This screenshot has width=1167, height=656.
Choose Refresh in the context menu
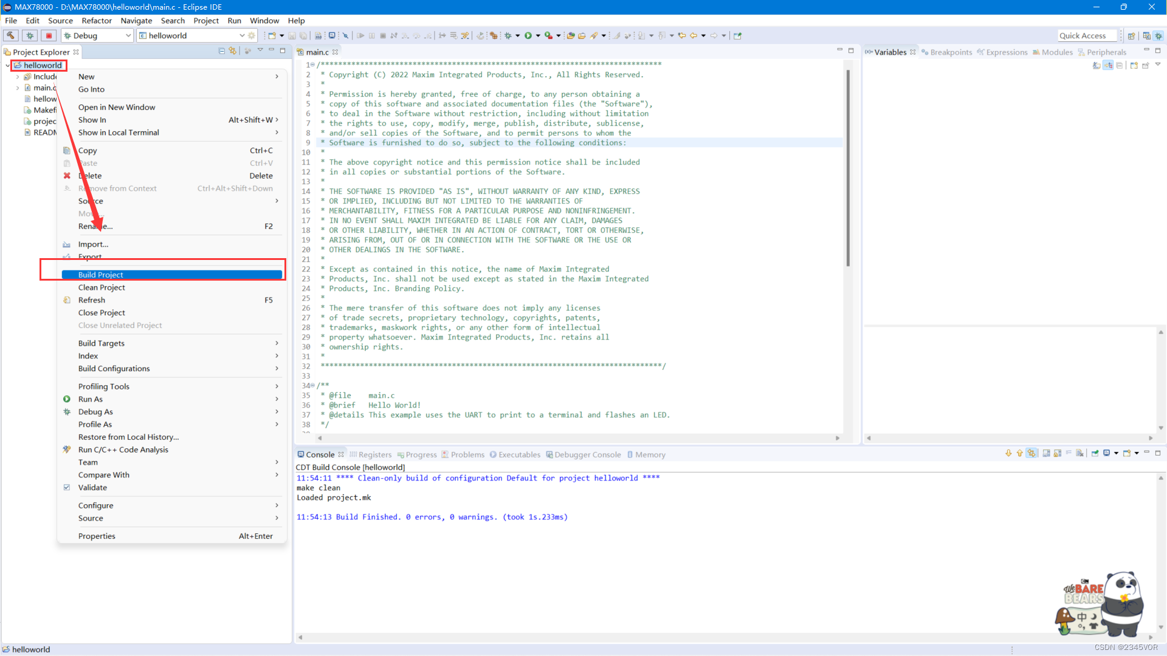click(173, 300)
